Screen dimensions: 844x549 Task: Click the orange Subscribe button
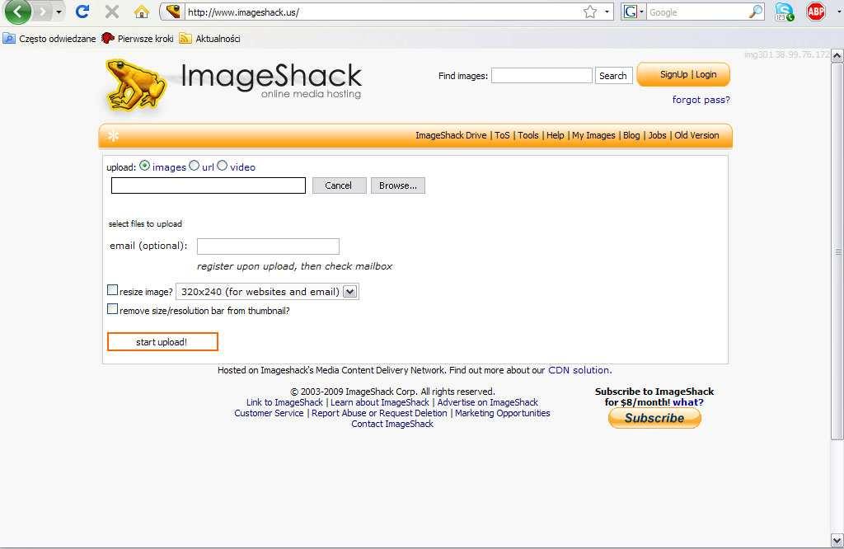coord(654,418)
